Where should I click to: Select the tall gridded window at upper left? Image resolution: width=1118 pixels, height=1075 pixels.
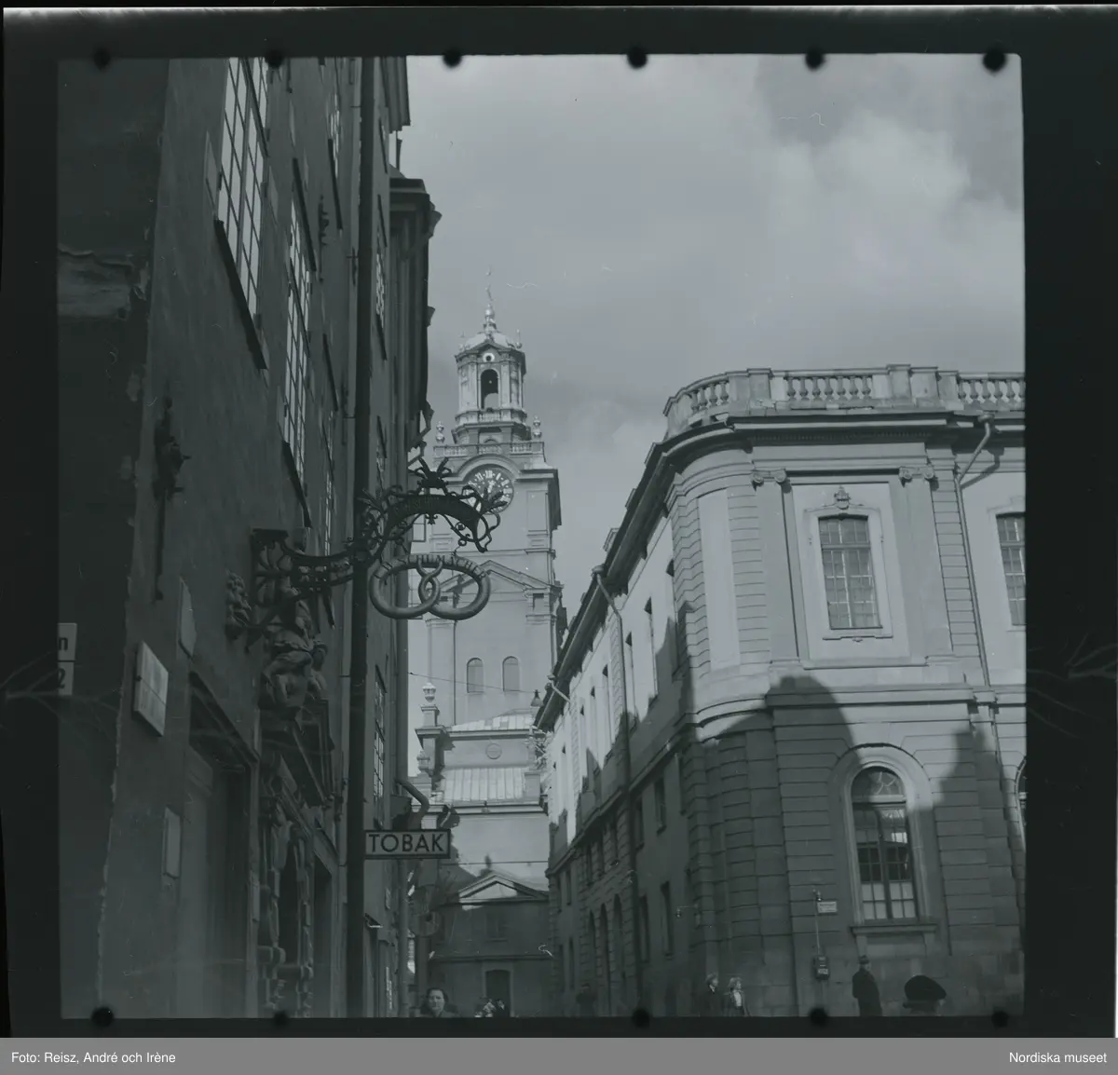(x=242, y=186)
